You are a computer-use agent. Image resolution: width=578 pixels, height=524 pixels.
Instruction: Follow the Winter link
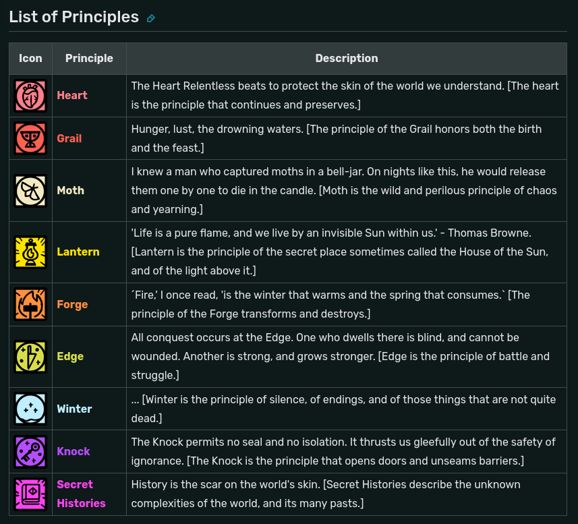click(74, 409)
